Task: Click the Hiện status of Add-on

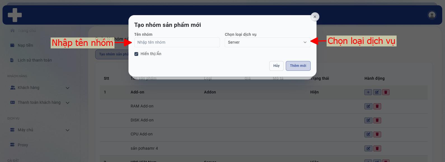Action: (314, 92)
